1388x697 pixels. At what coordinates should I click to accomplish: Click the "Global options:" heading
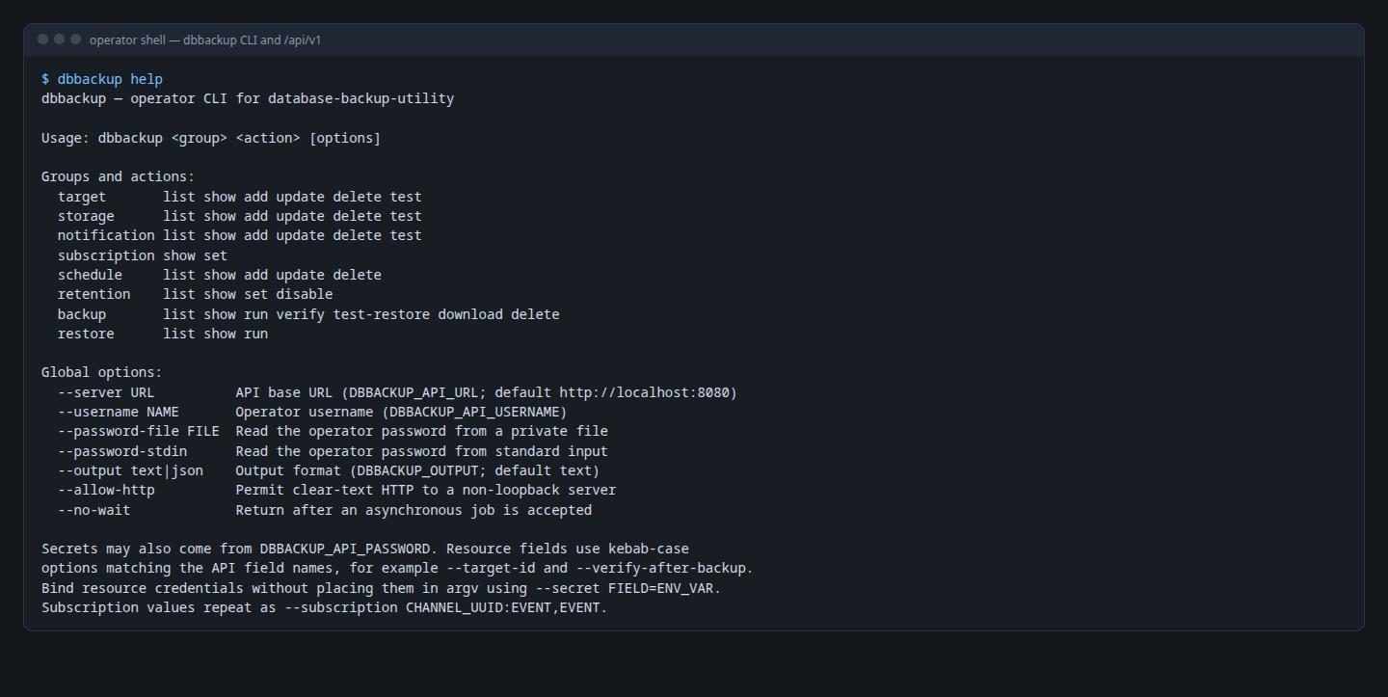102,372
